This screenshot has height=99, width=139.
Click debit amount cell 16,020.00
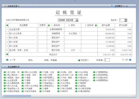[x=106, y=29]
